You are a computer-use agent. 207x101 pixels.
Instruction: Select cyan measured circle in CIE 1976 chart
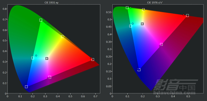tap(133, 24)
